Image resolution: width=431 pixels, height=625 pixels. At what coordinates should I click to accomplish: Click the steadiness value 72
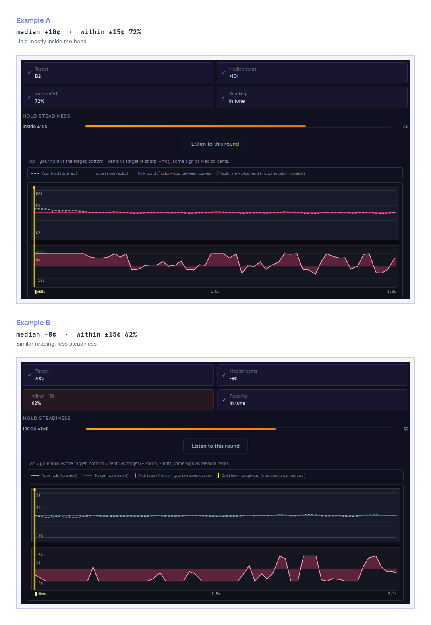[405, 126]
